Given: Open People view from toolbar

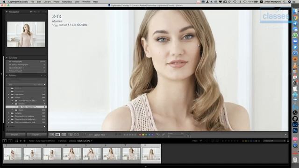Looking at the screenshot, I should pos(77,135).
